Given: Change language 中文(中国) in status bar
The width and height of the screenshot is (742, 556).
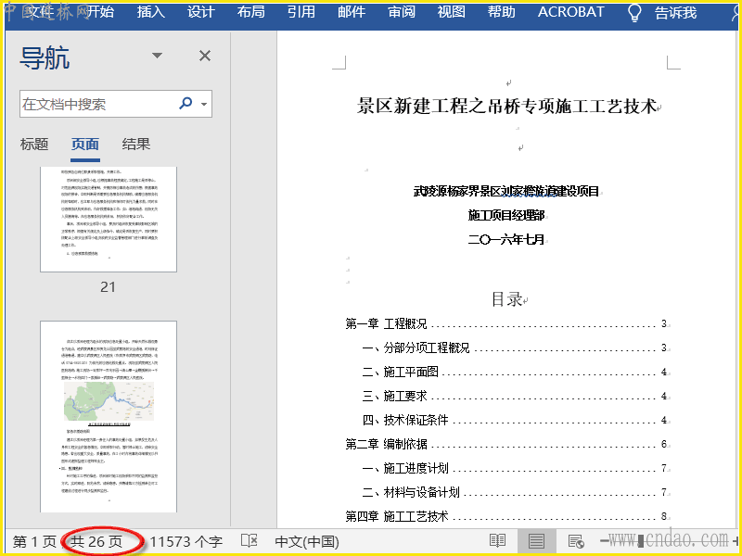Looking at the screenshot, I should (x=307, y=542).
